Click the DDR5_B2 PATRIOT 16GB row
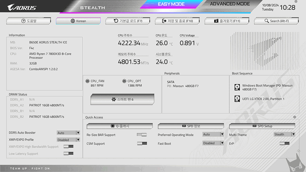Image resolution: width=306 pixels, height=172 pixels. 37,117
